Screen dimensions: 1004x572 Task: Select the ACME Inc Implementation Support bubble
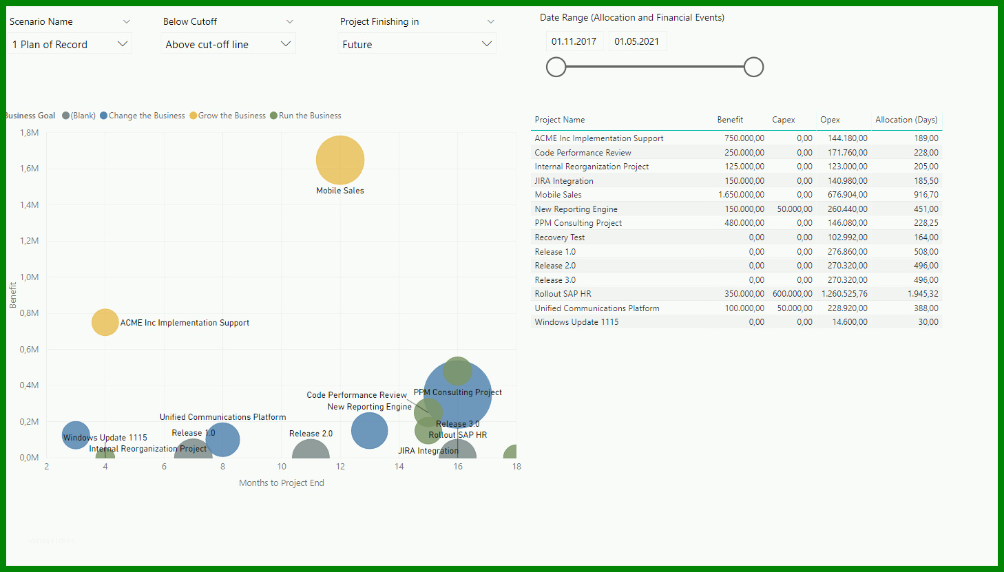coord(105,322)
